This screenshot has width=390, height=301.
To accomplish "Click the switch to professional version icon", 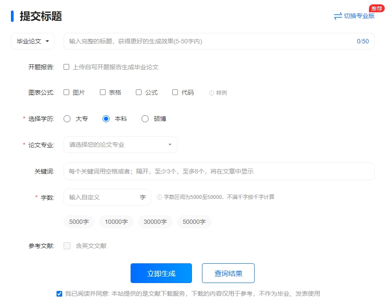I will (x=337, y=16).
